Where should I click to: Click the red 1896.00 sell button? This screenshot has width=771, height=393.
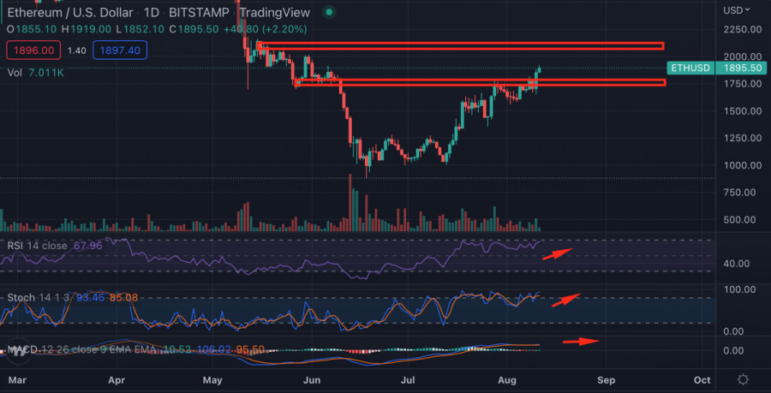coord(33,51)
